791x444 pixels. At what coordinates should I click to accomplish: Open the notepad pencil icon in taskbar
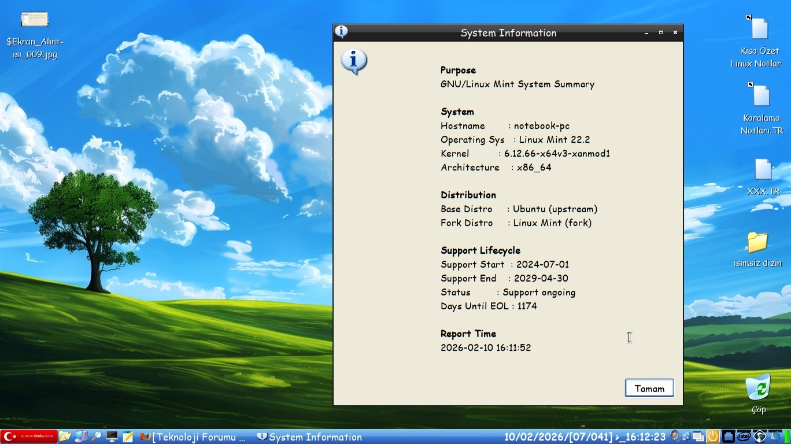click(128, 436)
